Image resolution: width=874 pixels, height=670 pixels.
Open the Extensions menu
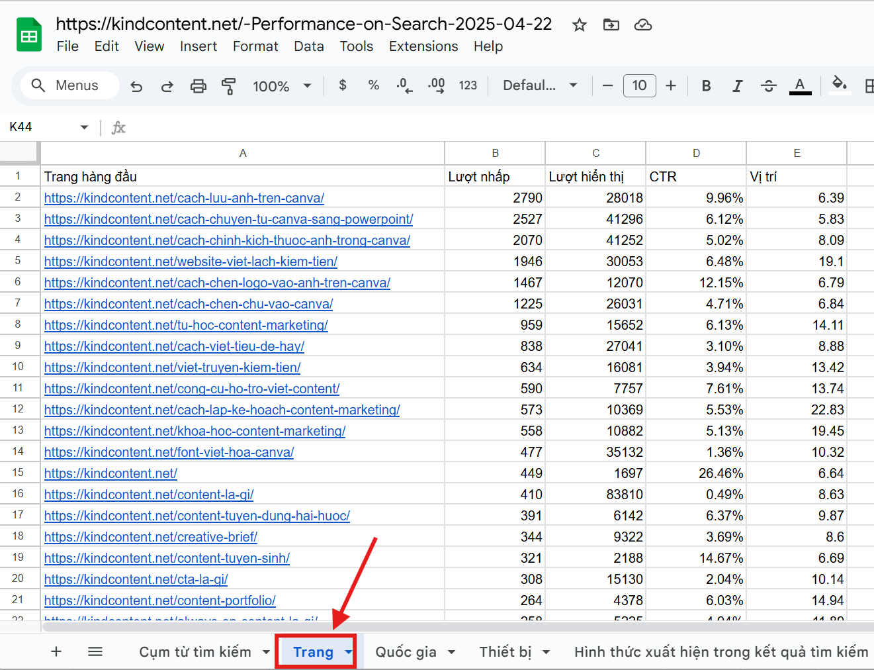coord(423,46)
